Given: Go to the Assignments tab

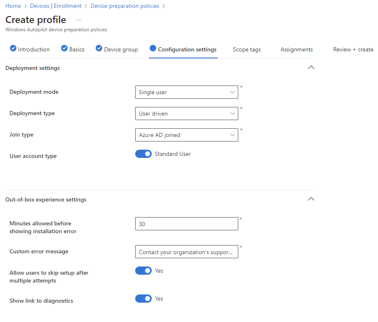Looking at the screenshot, I should click(296, 49).
